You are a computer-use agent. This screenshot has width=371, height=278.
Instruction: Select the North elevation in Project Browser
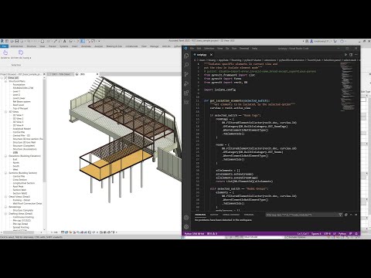(x=15, y=163)
